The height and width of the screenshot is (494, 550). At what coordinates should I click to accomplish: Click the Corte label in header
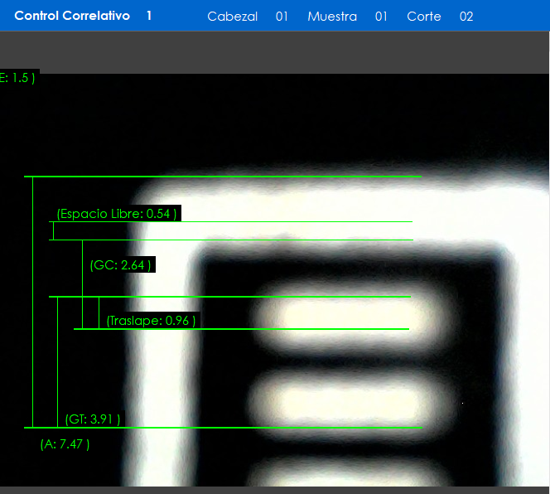423,17
